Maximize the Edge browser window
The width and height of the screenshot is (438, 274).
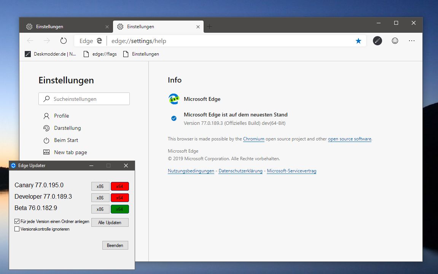396,23
